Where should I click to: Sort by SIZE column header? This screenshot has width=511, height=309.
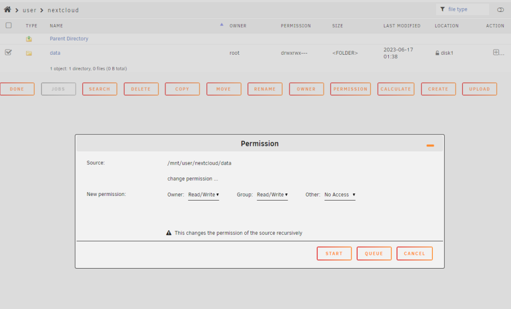point(338,26)
